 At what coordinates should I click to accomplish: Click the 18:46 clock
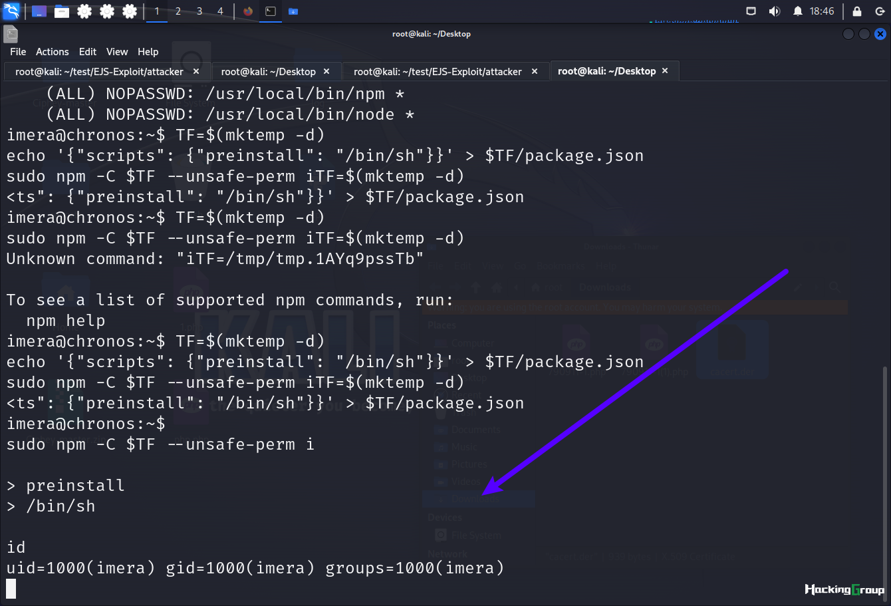pyautogui.click(x=822, y=11)
